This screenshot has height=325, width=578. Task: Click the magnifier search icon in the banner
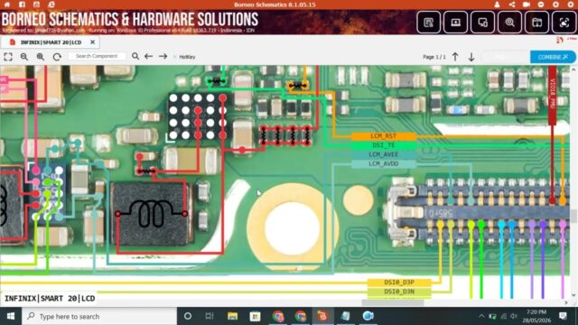509,23
